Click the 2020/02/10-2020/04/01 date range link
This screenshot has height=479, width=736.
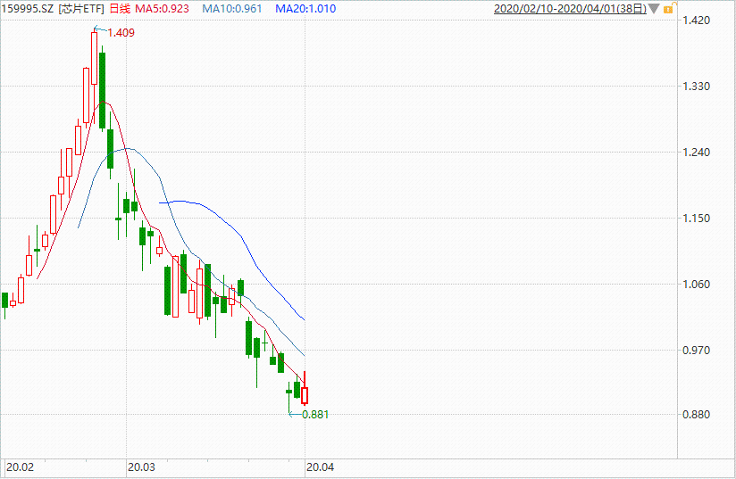click(x=570, y=9)
